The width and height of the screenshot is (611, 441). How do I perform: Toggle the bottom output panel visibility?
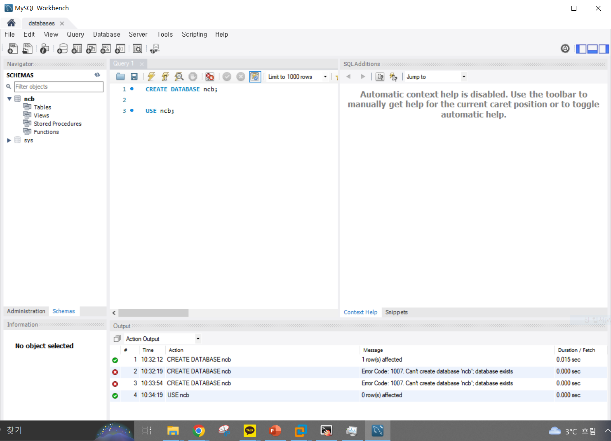[x=592, y=49]
